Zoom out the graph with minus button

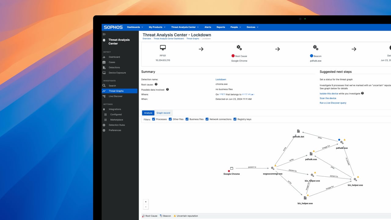pos(146,207)
